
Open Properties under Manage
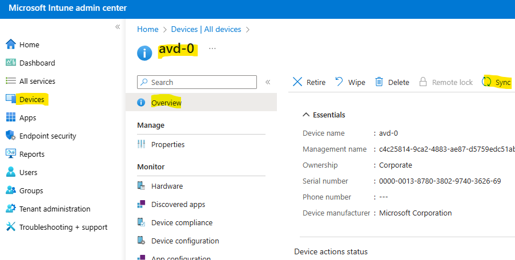[x=168, y=145]
